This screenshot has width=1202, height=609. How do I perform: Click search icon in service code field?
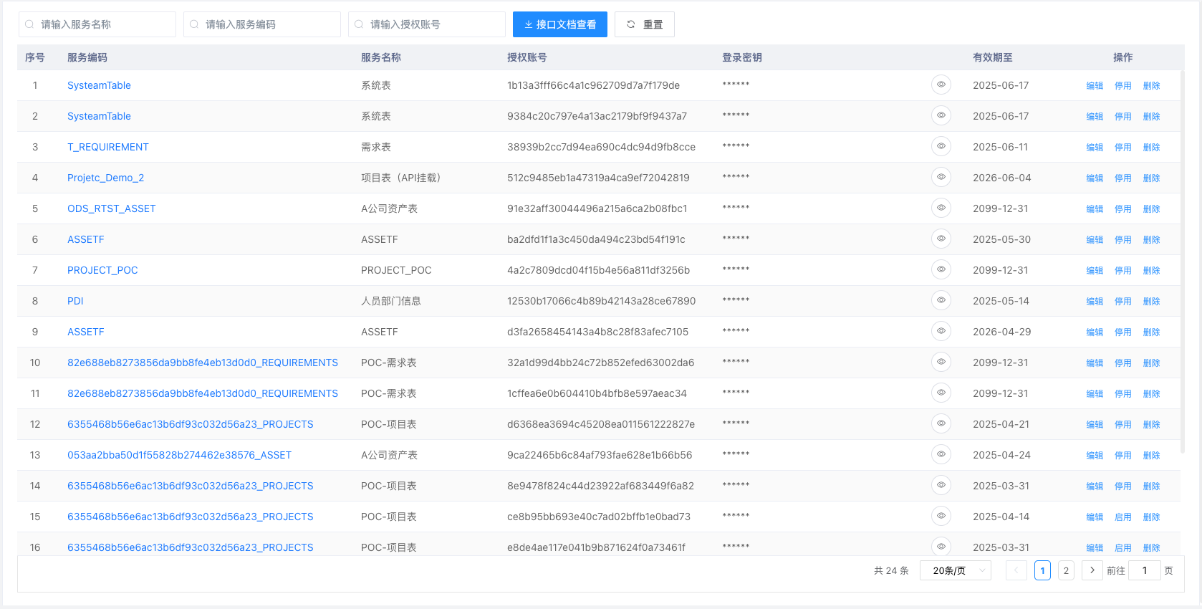pos(194,24)
